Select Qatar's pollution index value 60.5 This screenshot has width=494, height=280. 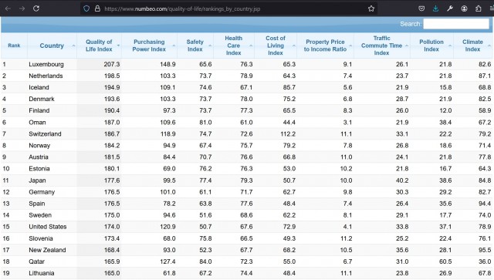[x=445, y=261]
